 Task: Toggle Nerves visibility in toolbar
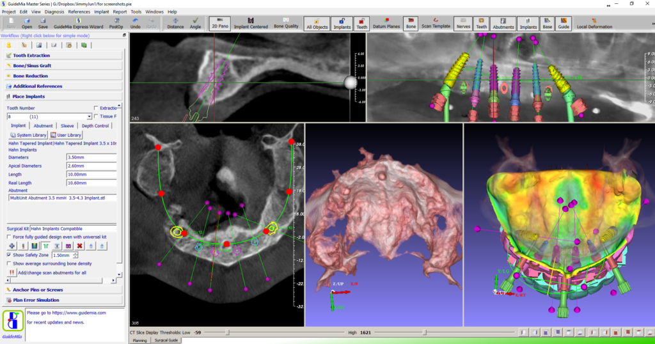click(x=462, y=24)
